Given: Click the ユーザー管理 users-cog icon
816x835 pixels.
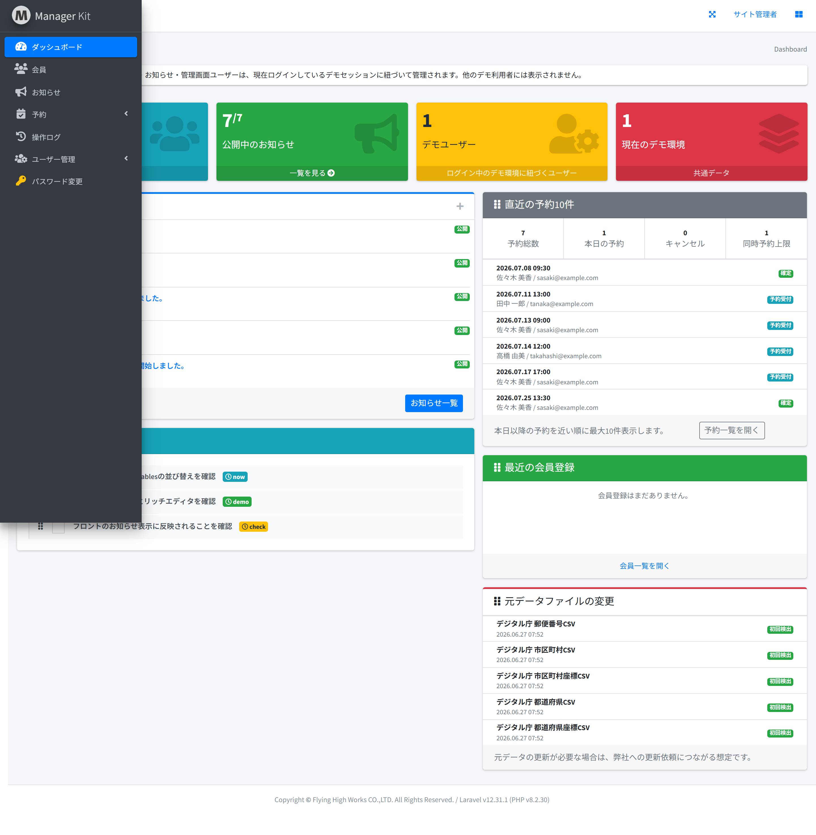Looking at the screenshot, I should (x=21, y=159).
